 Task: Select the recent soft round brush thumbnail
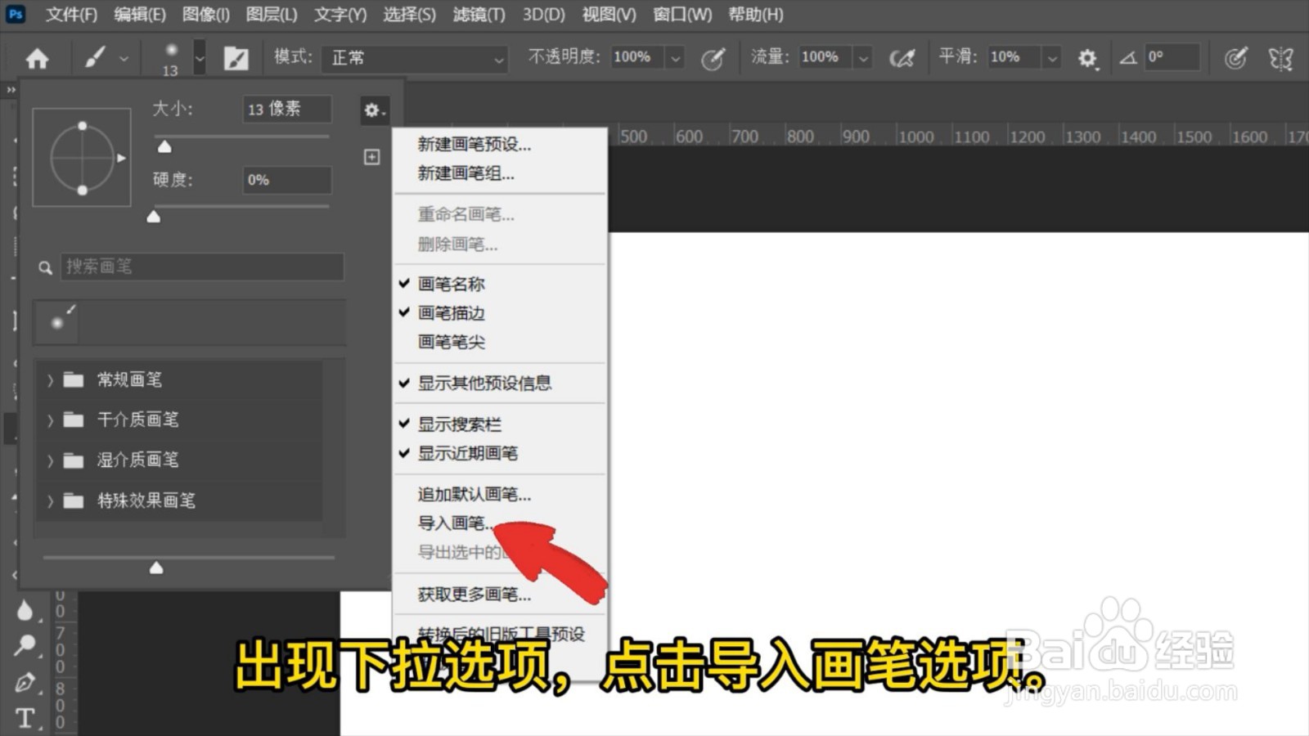click(x=57, y=322)
